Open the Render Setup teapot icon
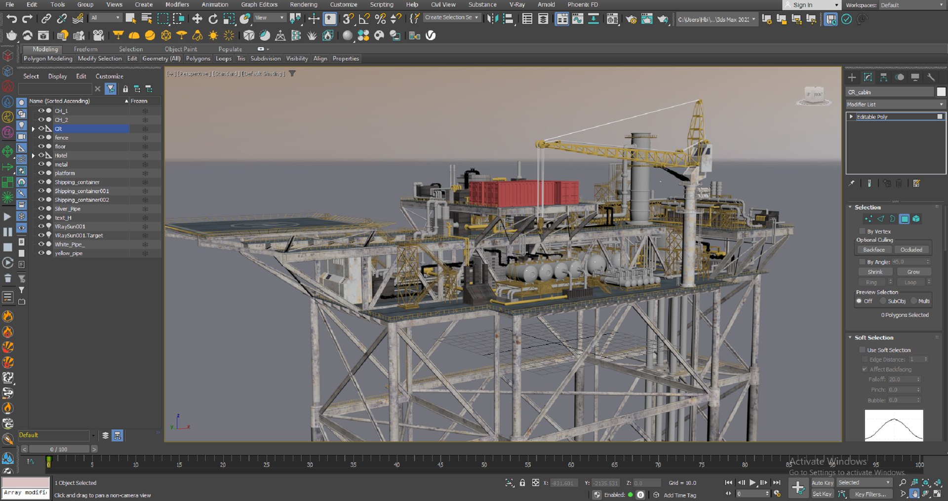 point(631,19)
